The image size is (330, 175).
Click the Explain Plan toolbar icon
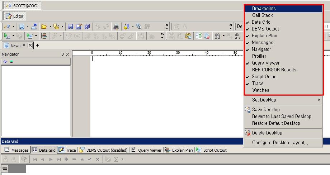tap(44, 36)
